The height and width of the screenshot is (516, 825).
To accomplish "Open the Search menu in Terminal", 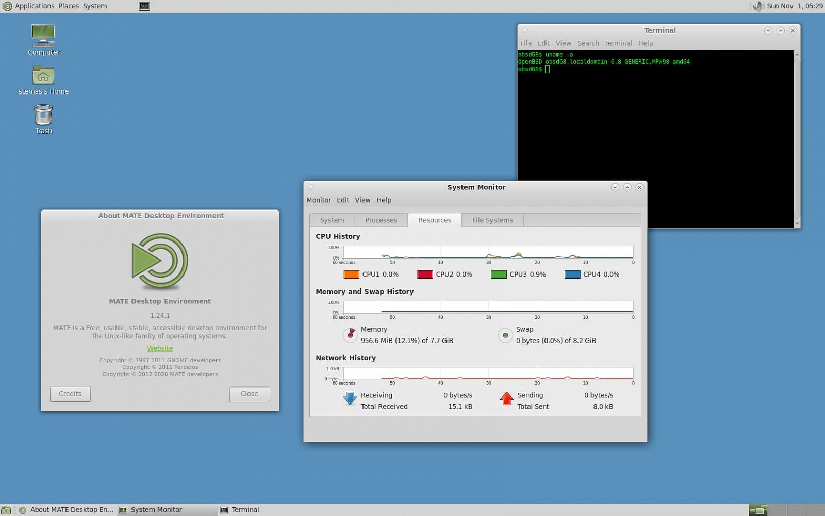I will (x=588, y=43).
